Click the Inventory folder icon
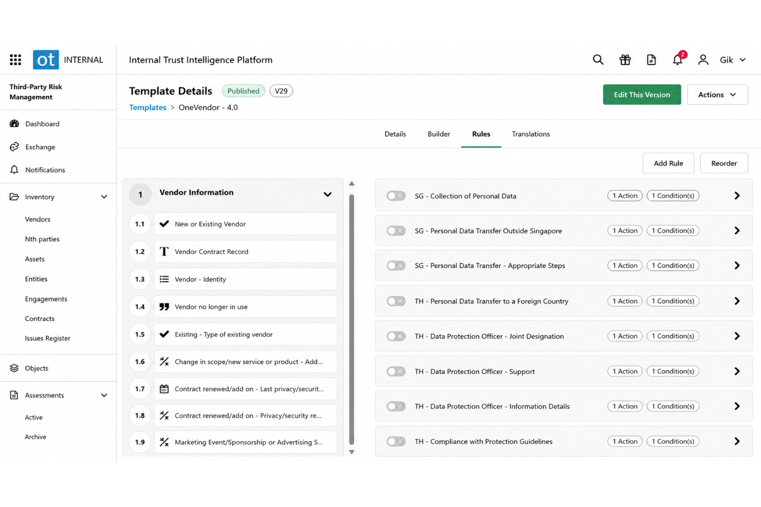This screenshot has height=507, width=761. (x=14, y=197)
